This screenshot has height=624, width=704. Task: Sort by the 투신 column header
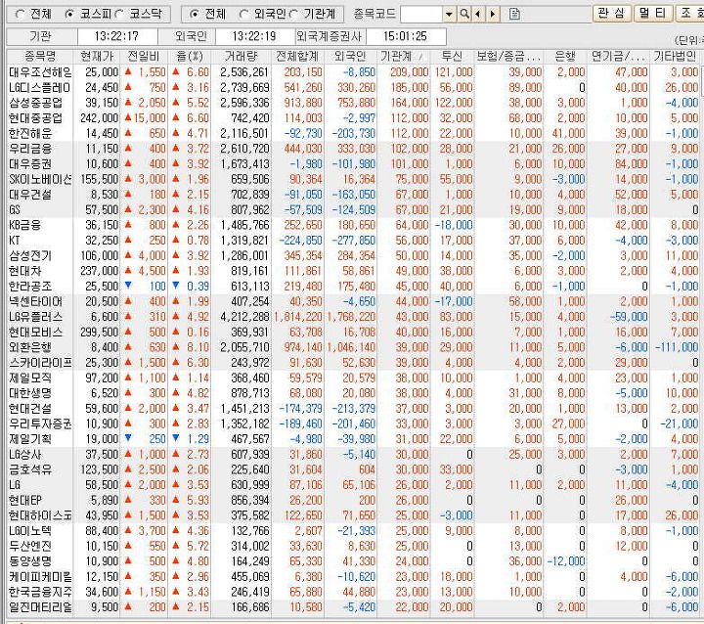[452, 56]
